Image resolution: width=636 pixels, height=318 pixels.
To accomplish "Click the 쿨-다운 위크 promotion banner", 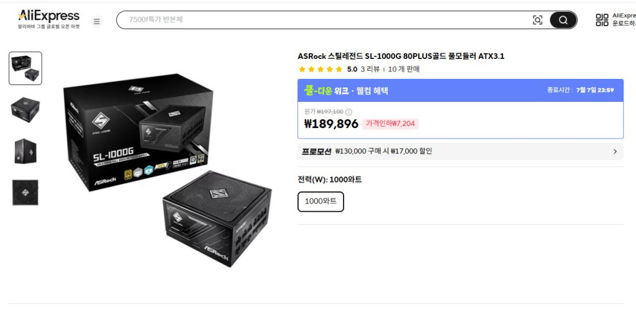I will pyautogui.click(x=460, y=91).
